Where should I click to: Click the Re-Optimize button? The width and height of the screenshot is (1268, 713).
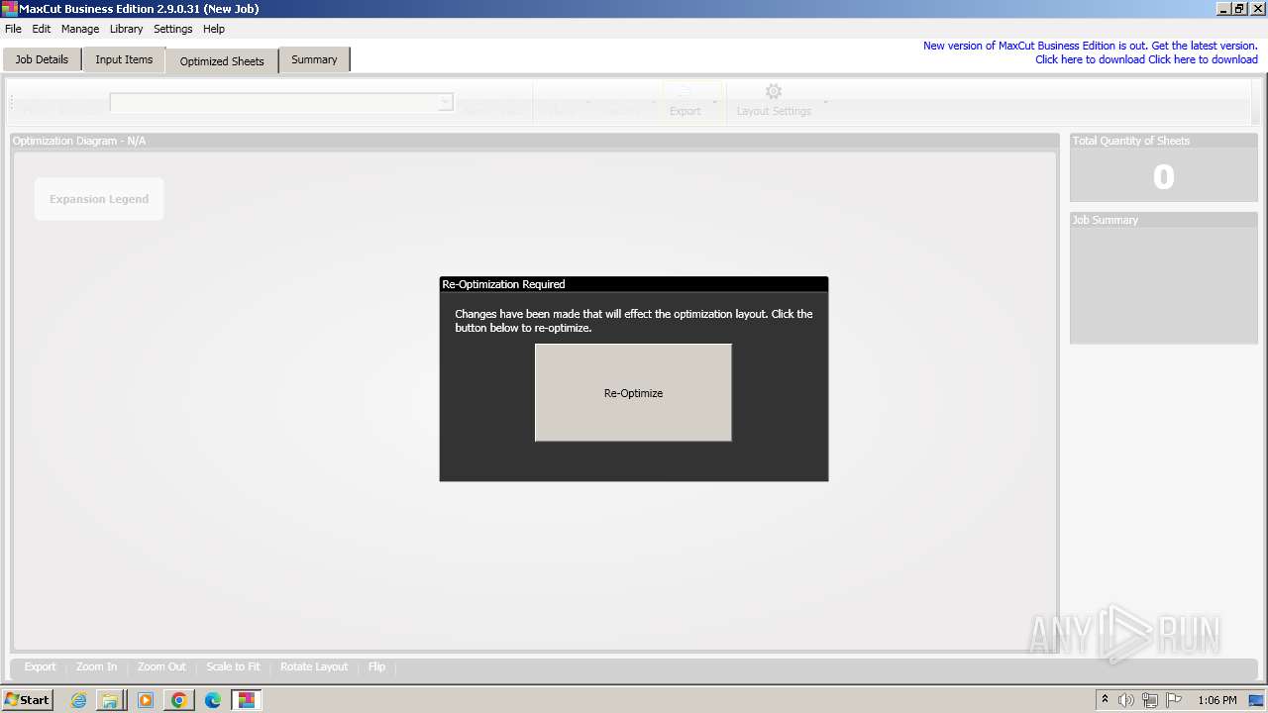pos(633,392)
